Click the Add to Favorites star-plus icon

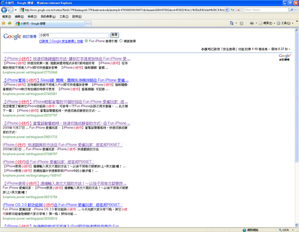tap(10, 23)
